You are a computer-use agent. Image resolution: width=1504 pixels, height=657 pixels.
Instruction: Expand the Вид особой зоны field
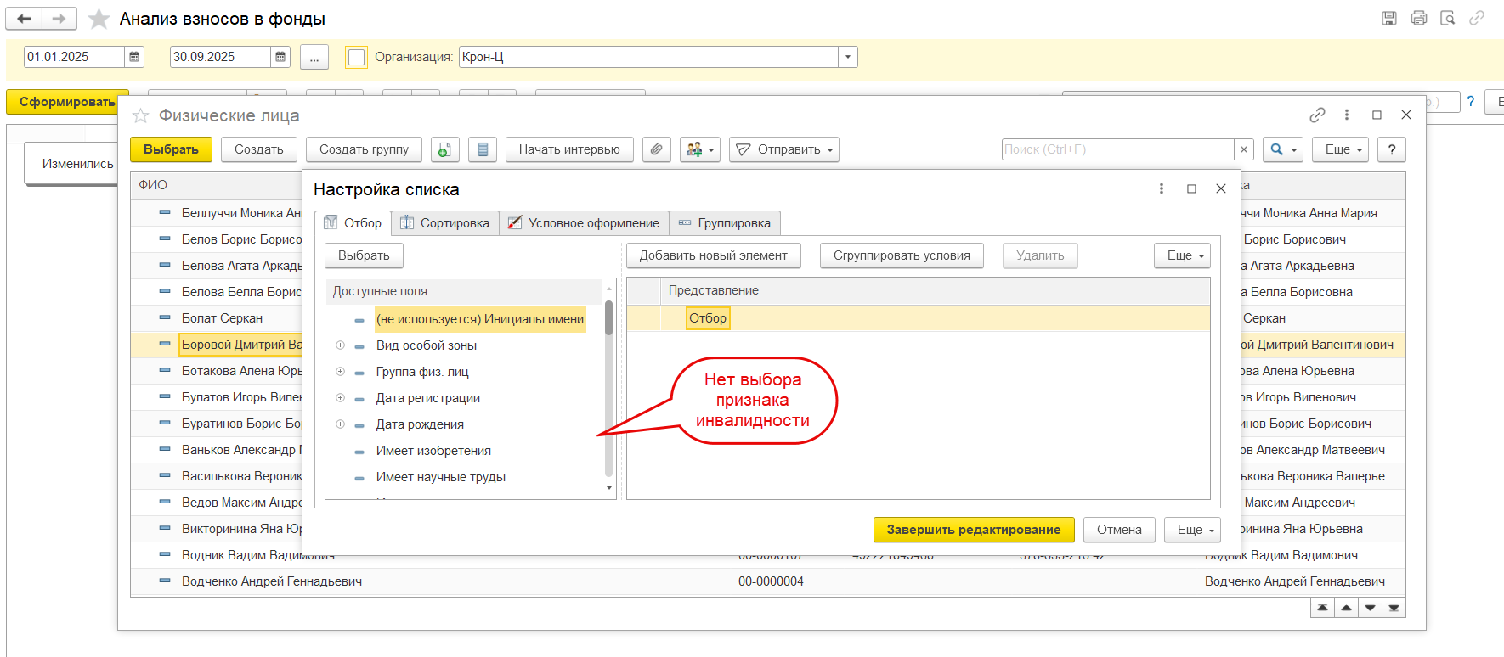pyautogui.click(x=340, y=345)
